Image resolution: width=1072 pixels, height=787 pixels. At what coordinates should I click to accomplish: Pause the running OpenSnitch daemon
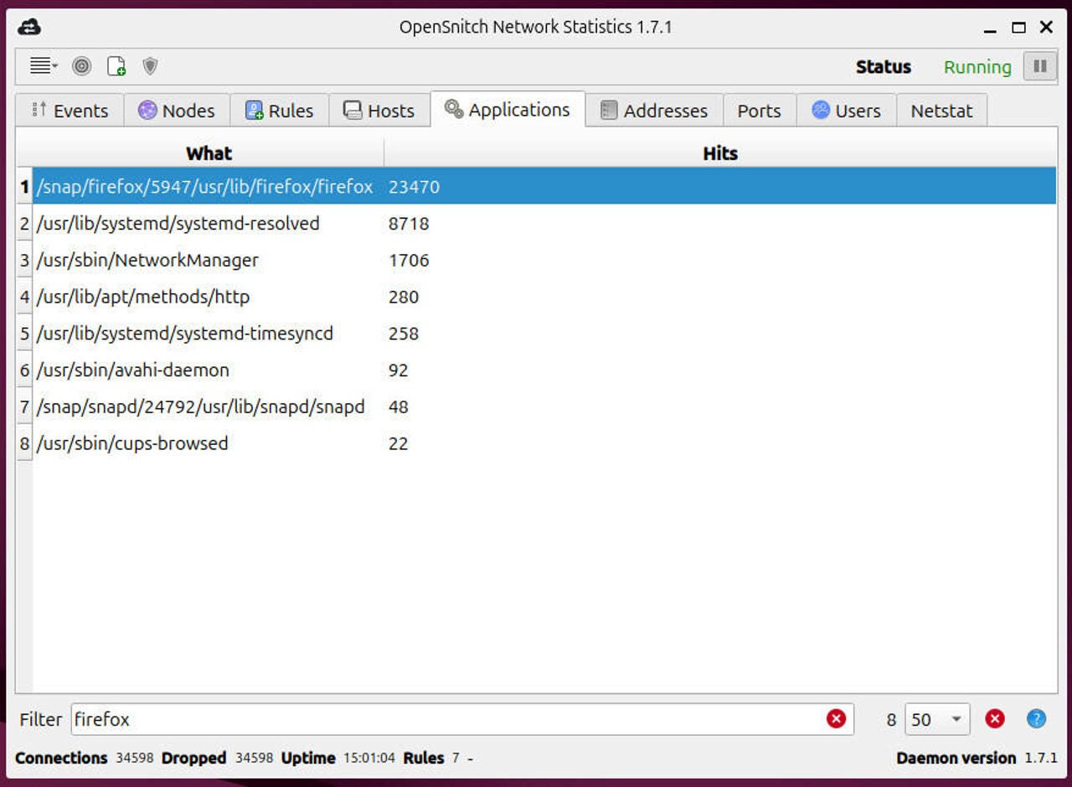pos(1039,66)
